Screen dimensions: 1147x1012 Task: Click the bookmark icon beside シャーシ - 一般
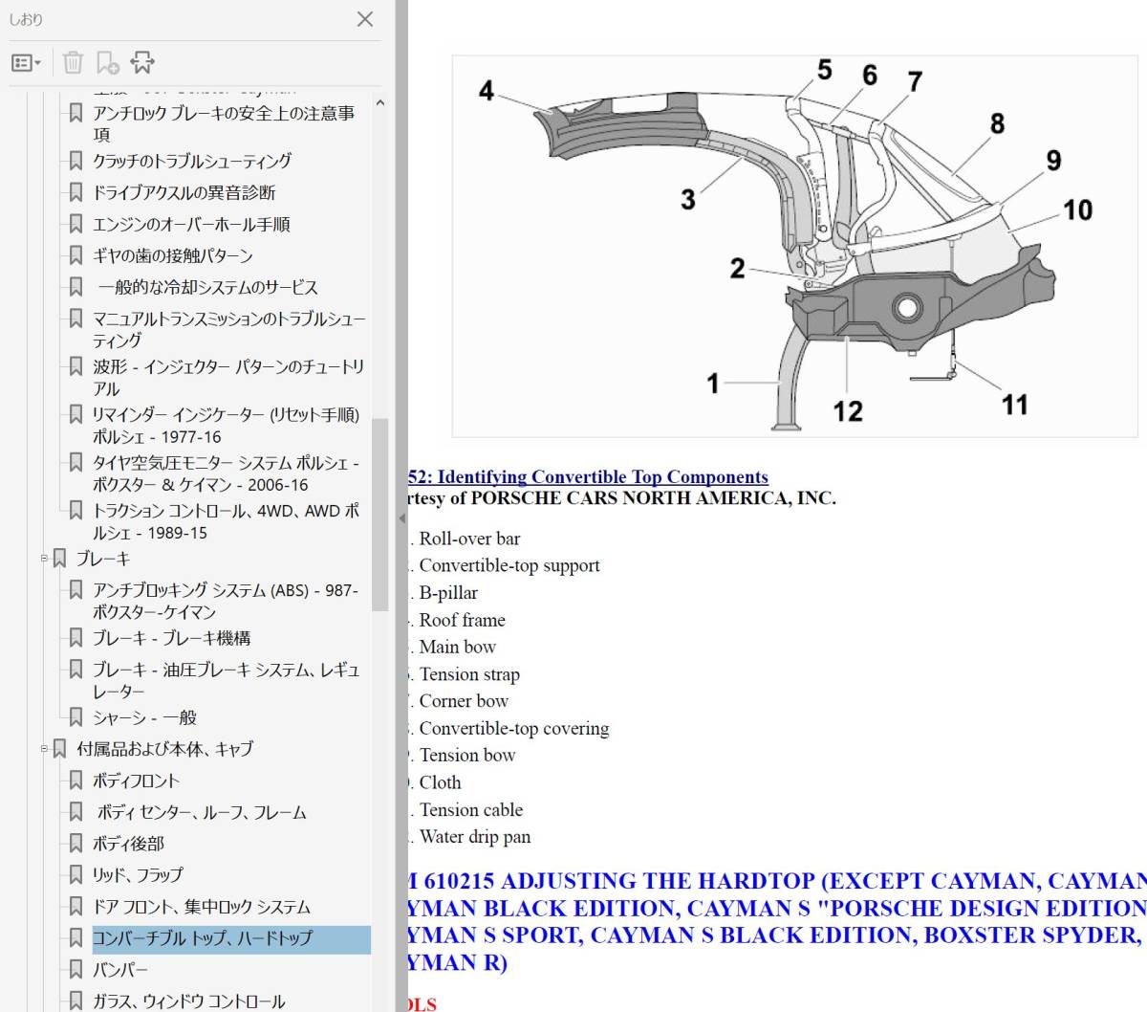(x=76, y=717)
